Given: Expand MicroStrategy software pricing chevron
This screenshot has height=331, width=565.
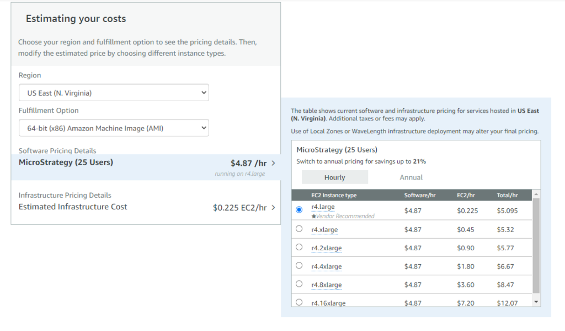Looking at the screenshot, I should coord(274,163).
